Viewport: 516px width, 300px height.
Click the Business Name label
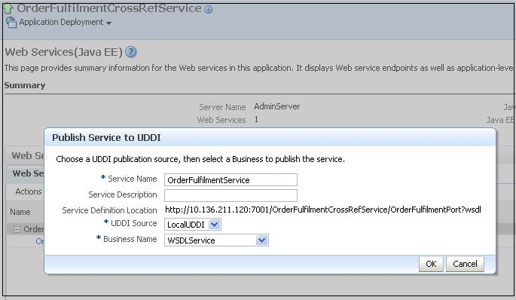click(x=130, y=239)
